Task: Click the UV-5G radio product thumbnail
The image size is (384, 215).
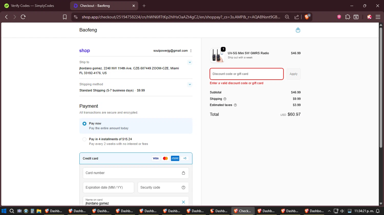Action: [217, 55]
